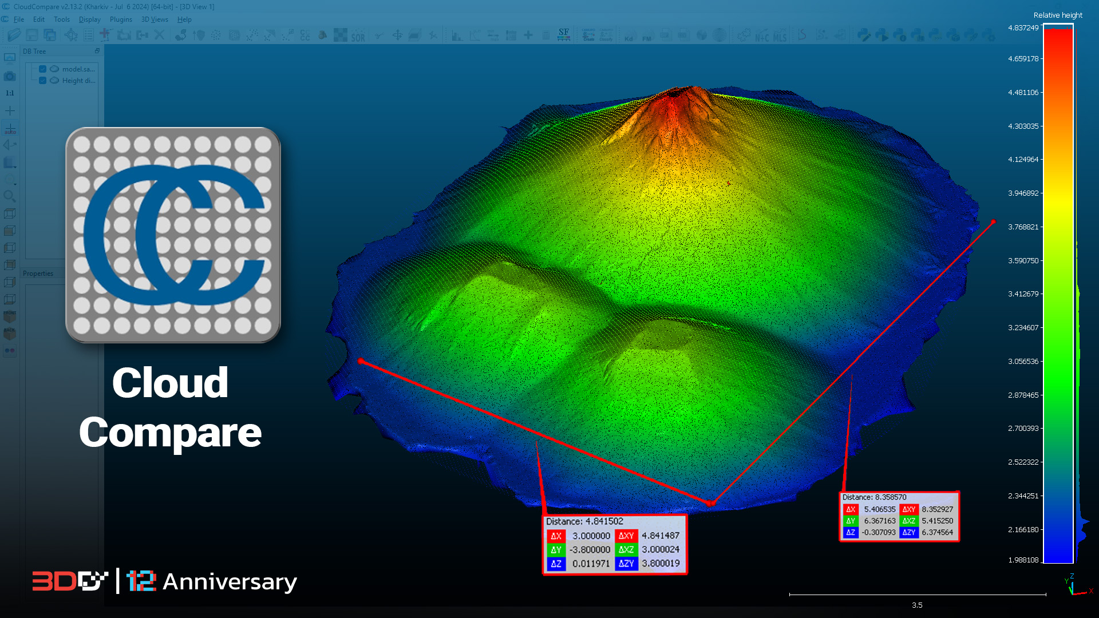Screen dimensions: 1099x618
Task: Select the Height di... tree entry
Action: pos(78,81)
